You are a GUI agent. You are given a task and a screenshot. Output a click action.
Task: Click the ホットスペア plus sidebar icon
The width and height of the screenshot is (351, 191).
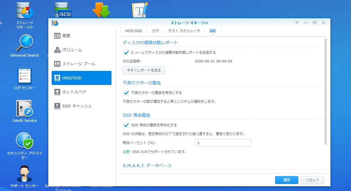(57, 92)
